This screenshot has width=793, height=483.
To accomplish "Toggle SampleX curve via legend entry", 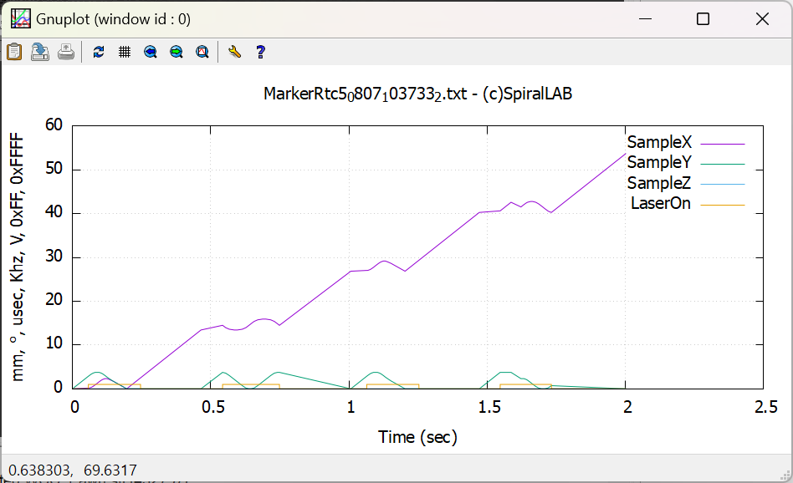I will tap(659, 143).
